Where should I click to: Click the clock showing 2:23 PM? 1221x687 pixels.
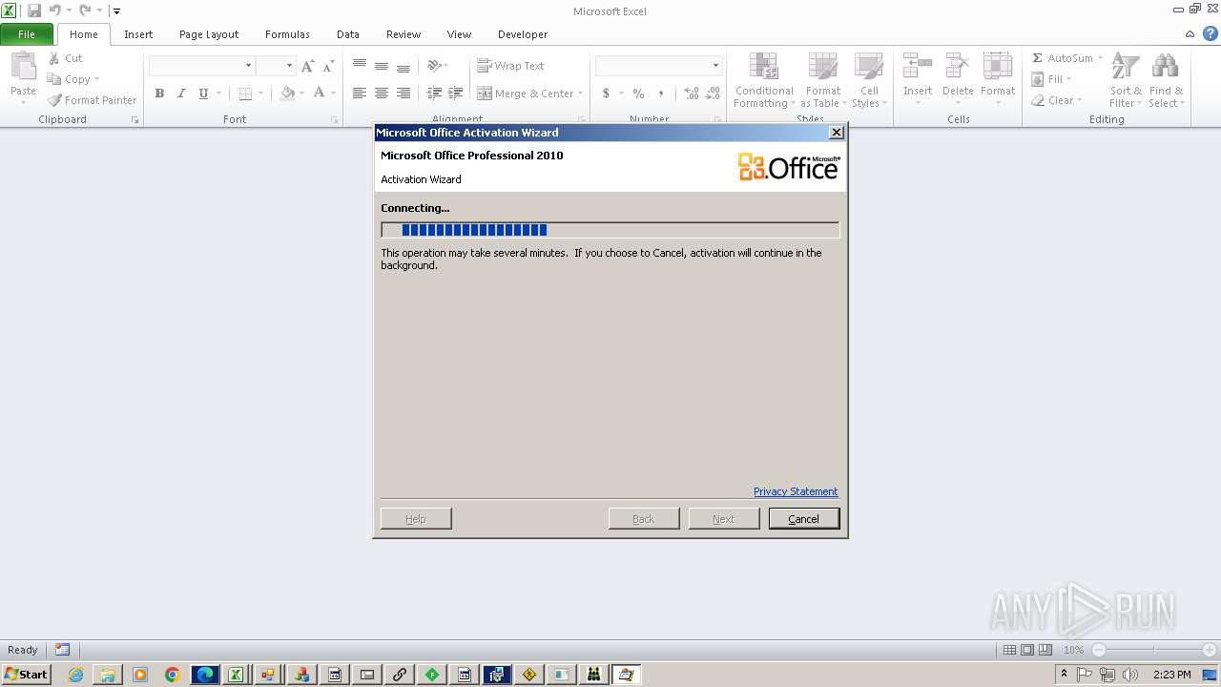click(x=1171, y=675)
